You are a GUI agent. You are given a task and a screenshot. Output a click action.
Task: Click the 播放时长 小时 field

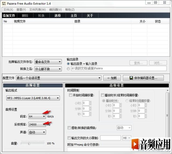[116, 105]
